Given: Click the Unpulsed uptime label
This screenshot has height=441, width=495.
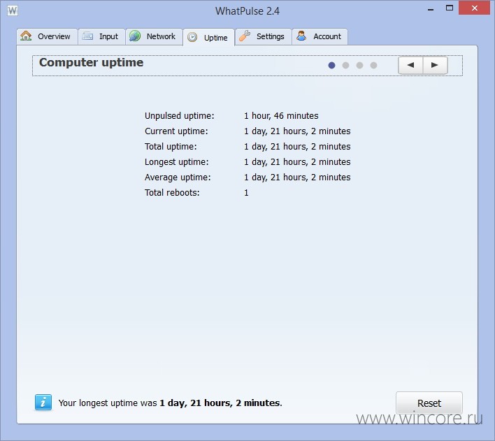Looking at the screenshot, I should [x=179, y=116].
